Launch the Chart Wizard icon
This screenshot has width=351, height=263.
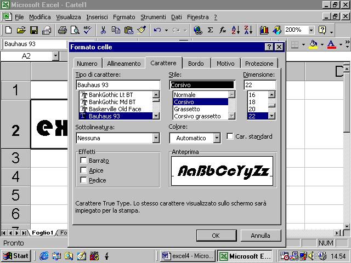[x=264, y=30]
